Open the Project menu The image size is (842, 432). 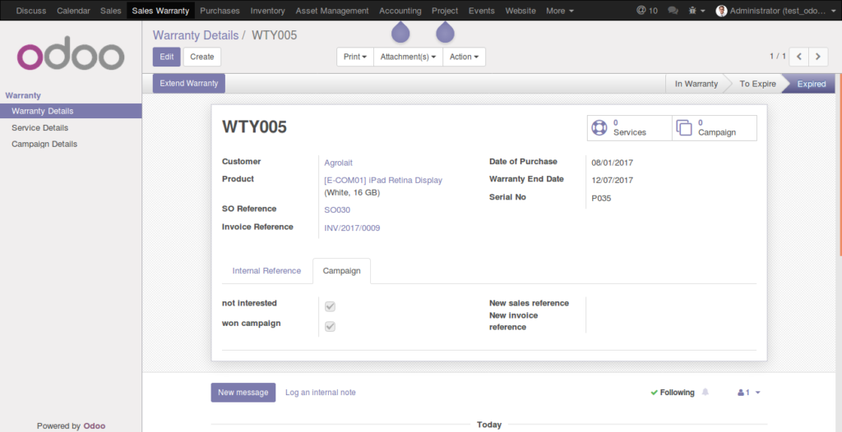(x=445, y=10)
